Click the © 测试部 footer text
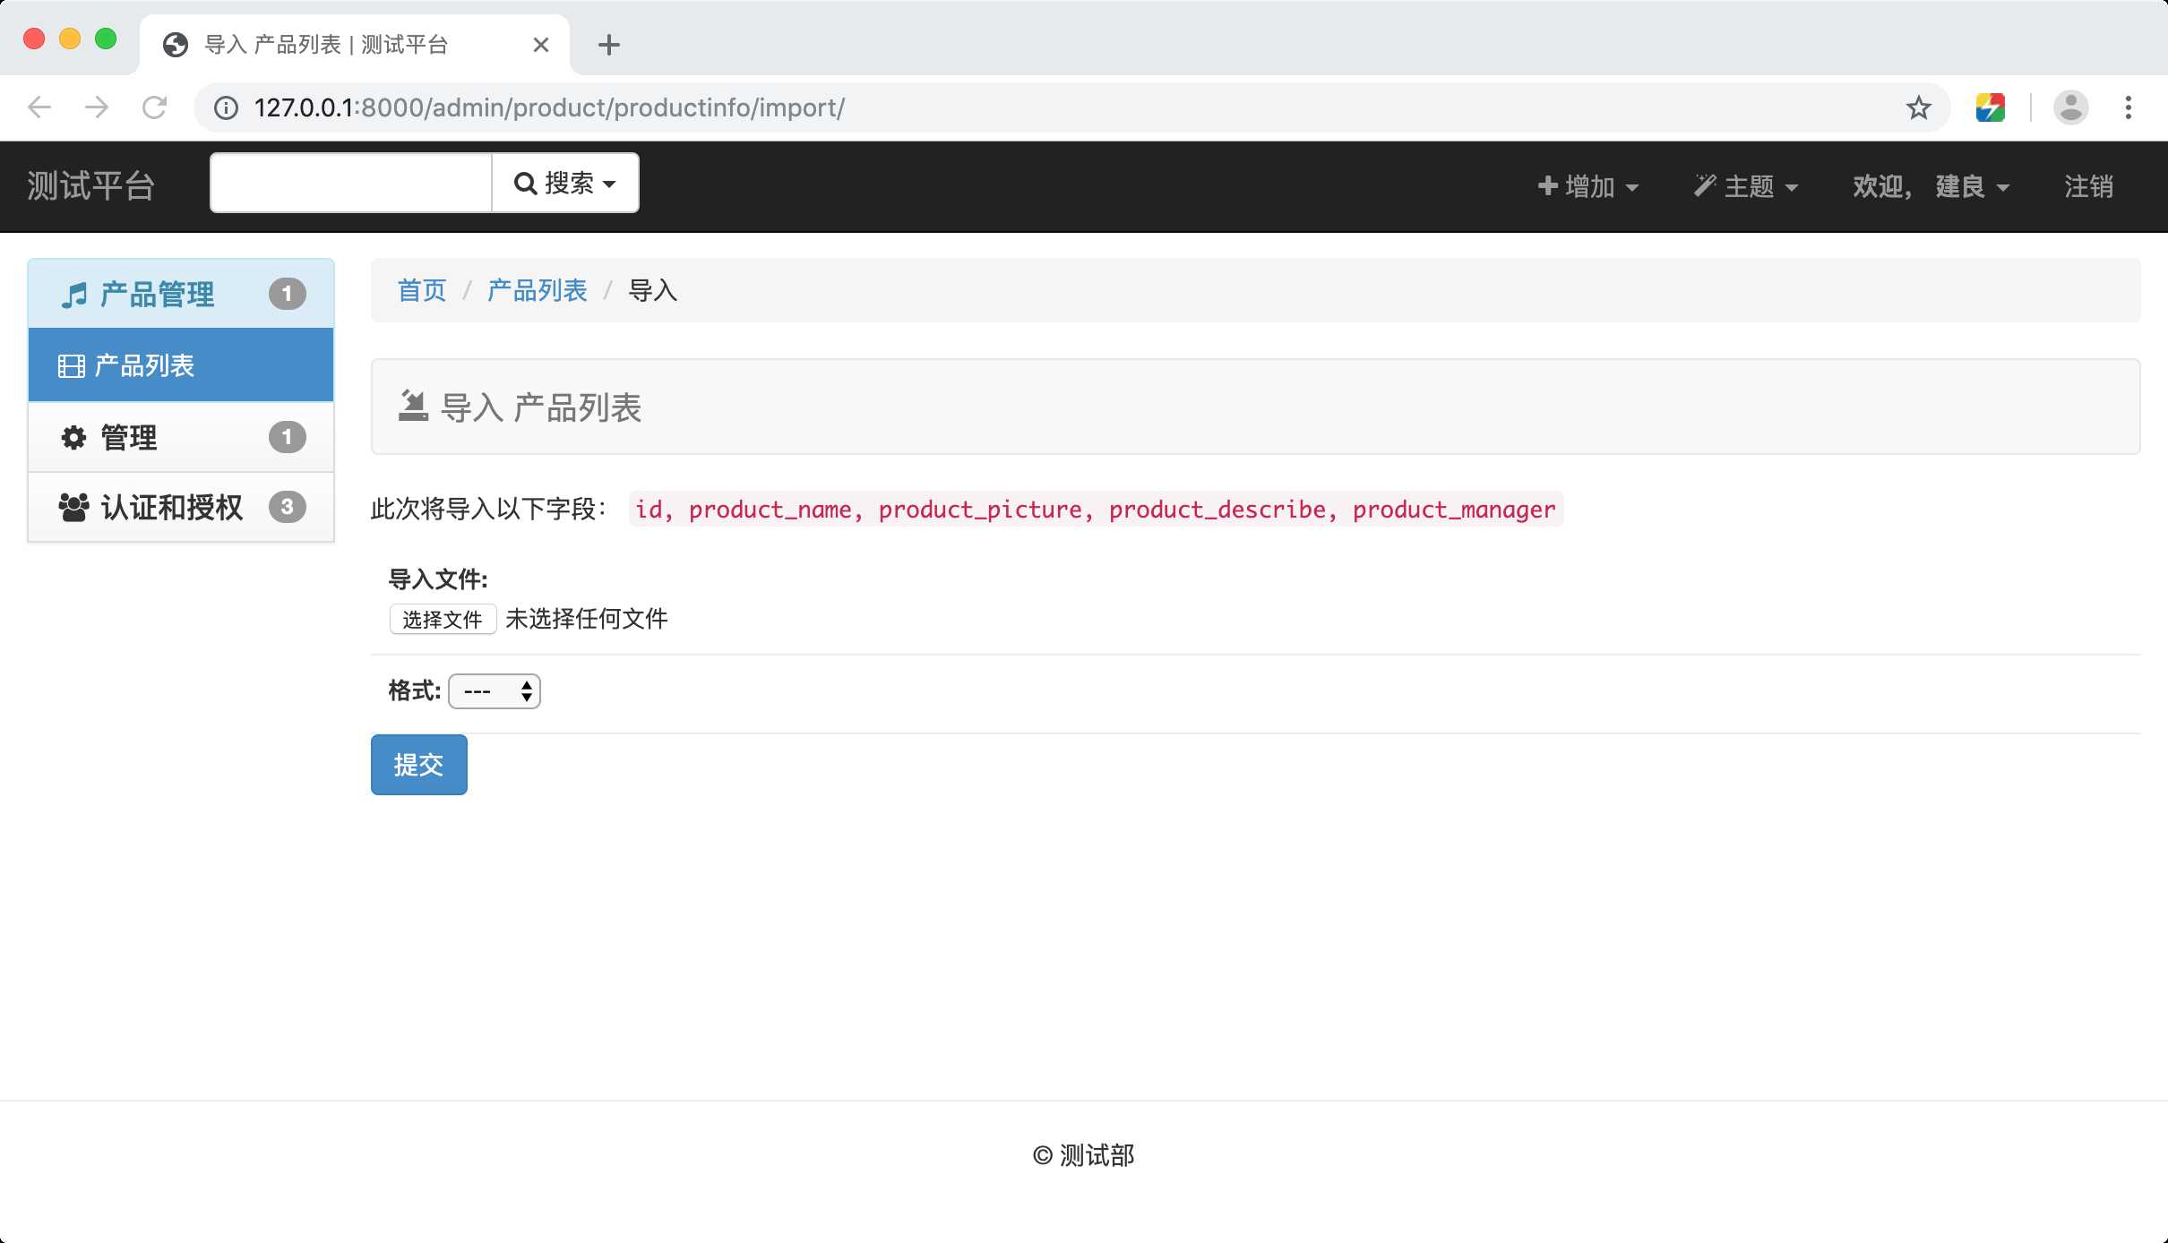This screenshot has height=1243, width=2168. (x=1084, y=1155)
